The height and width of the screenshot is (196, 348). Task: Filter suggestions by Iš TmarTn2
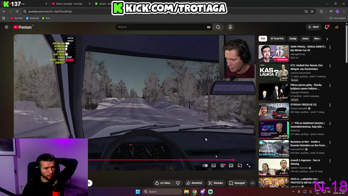[277, 38]
